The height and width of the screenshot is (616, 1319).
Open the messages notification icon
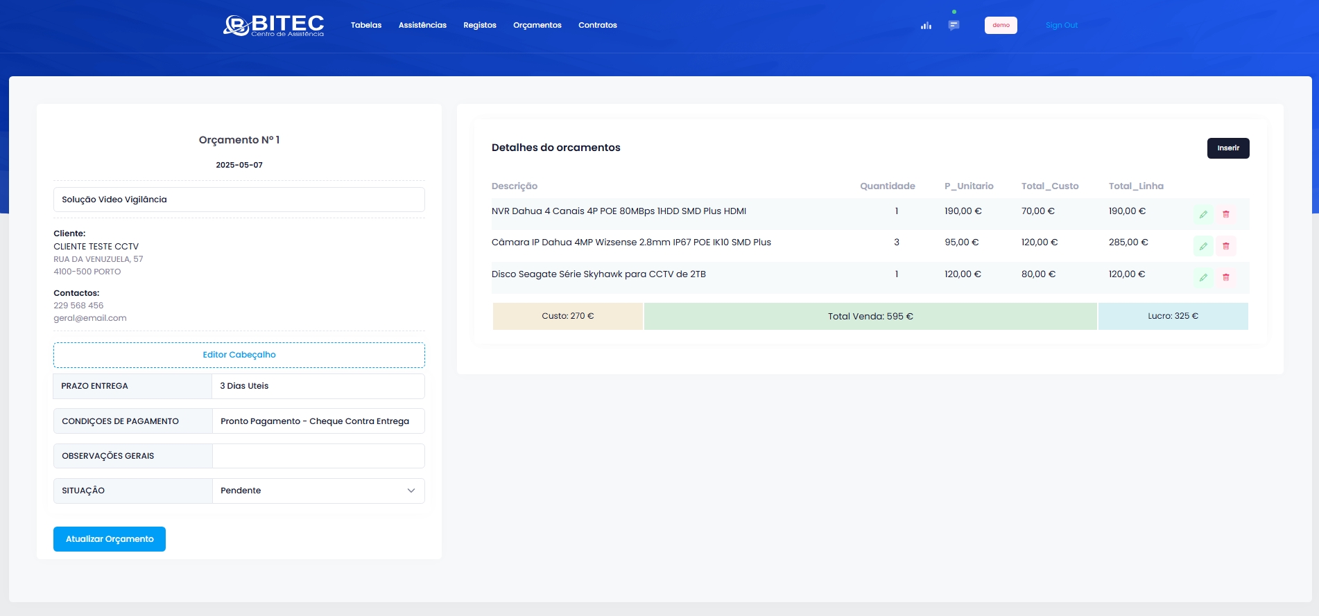[x=954, y=26]
